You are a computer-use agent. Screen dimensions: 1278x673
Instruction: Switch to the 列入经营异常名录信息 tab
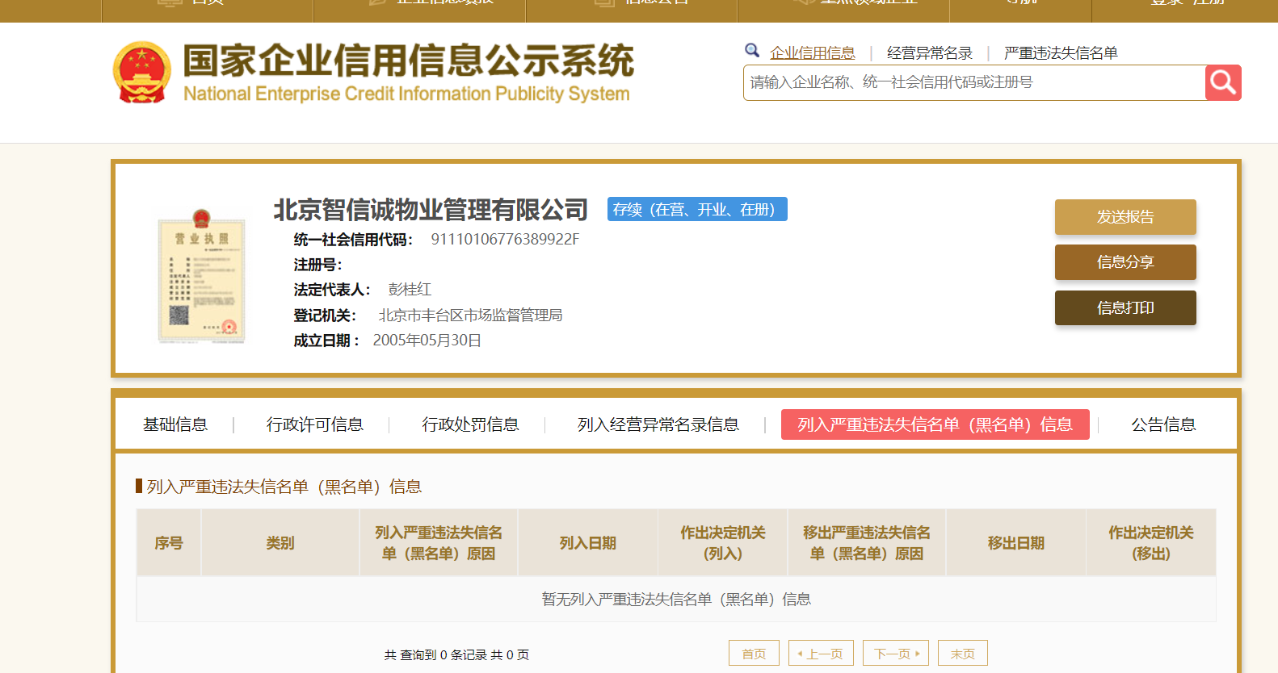click(658, 424)
